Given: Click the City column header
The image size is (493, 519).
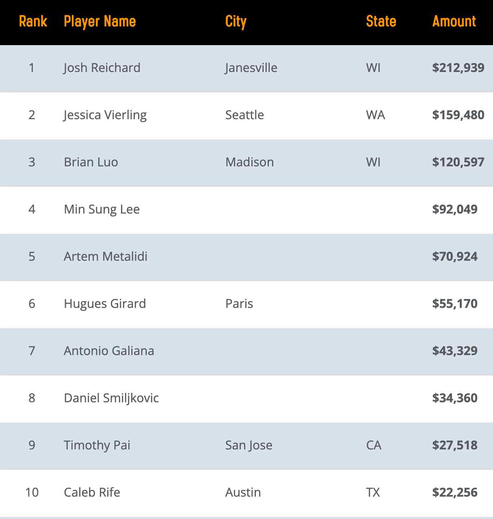Looking at the screenshot, I should coord(236,21).
